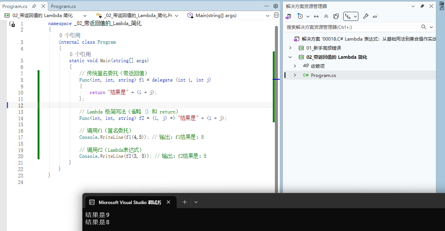Click 'delegate' keyword on line 8
Image resolution: width=445 pixels, height=231 pixels.
click(162, 80)
